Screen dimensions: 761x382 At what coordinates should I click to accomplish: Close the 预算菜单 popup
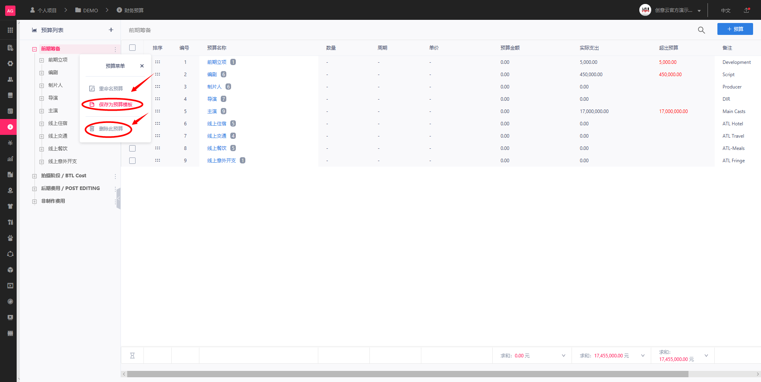[142, 66]
